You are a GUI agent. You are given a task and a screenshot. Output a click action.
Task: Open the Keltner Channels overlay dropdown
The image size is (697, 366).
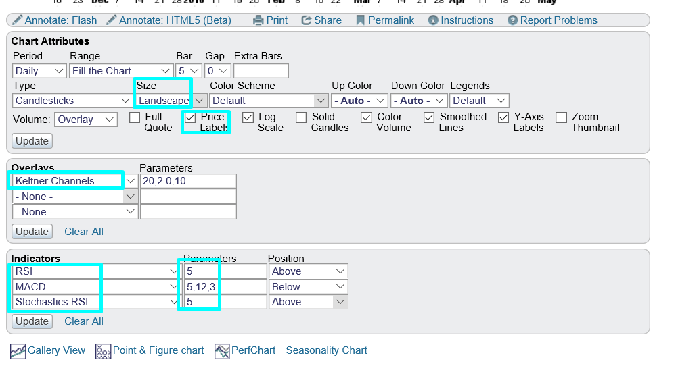pyautogui.click(x=74, y=181)
